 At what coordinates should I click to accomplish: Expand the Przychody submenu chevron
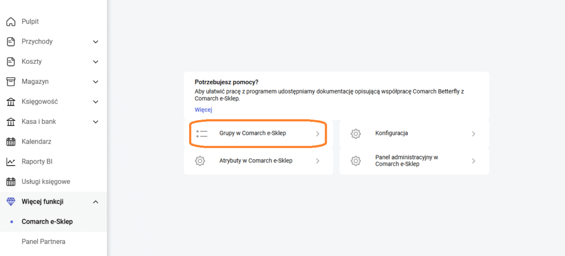[x=95, y=42]
